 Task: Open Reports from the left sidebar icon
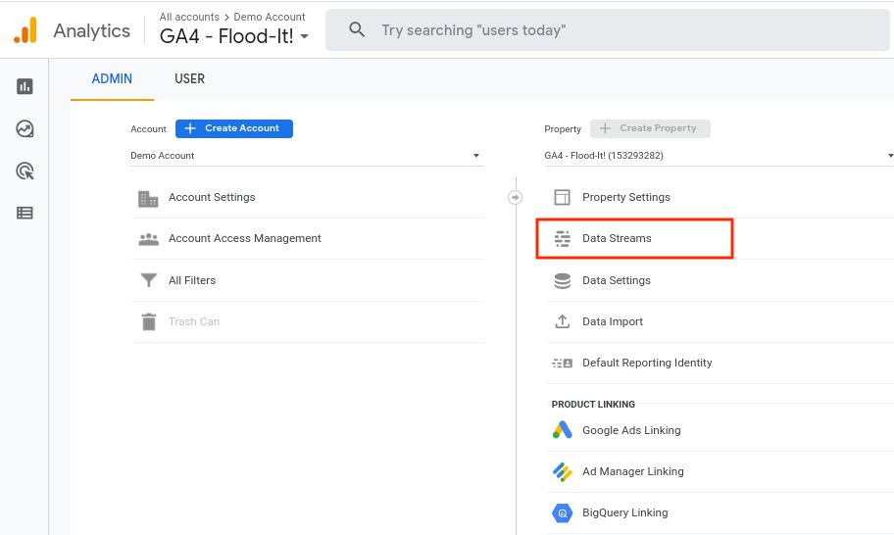click(x=25, y=86)
